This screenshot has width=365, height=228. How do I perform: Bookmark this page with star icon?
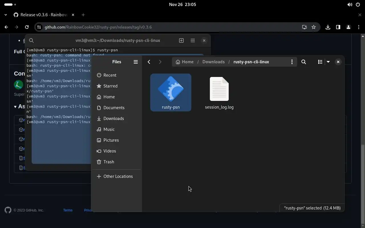(314, 27)
